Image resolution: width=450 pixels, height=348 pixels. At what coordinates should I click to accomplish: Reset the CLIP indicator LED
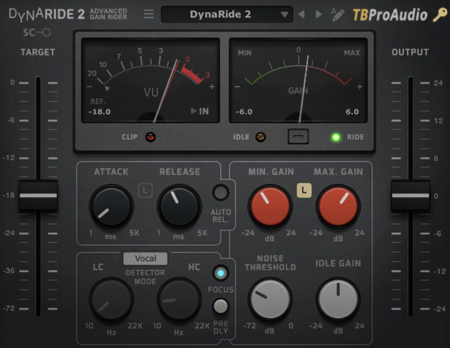150,137
